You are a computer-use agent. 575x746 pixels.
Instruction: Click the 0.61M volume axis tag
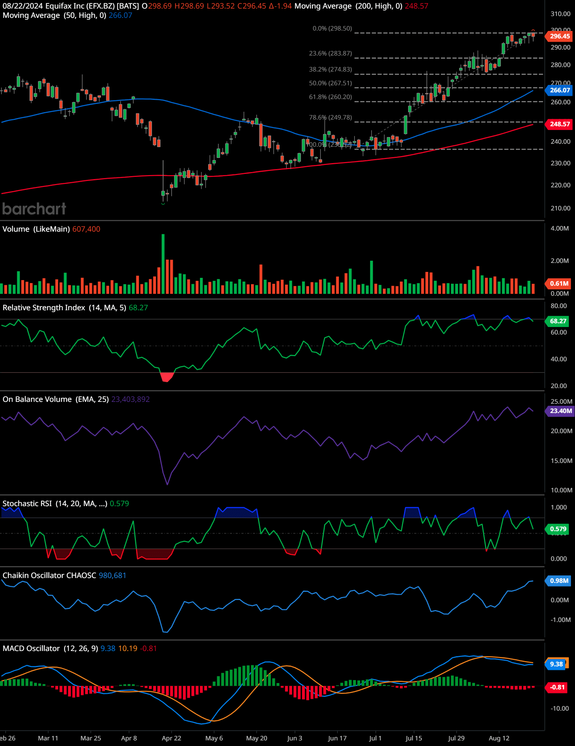(x=558, y=283)
